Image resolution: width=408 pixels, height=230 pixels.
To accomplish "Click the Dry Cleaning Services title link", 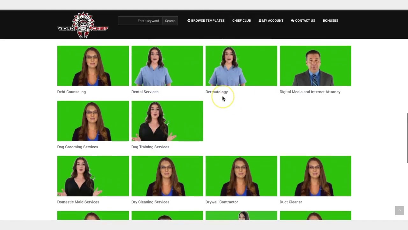I will click(150, 202).
